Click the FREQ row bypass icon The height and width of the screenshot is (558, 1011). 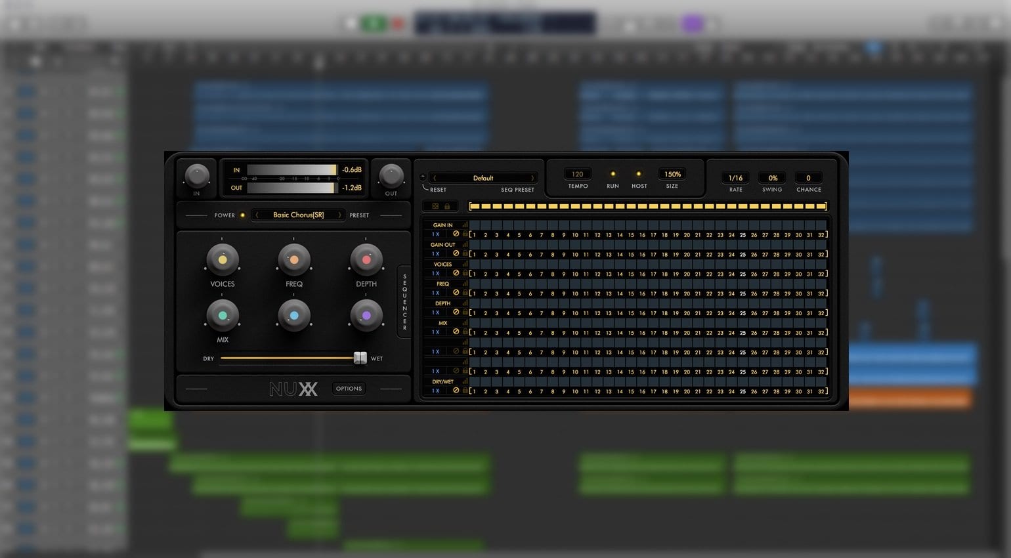(x=456, y=293)
